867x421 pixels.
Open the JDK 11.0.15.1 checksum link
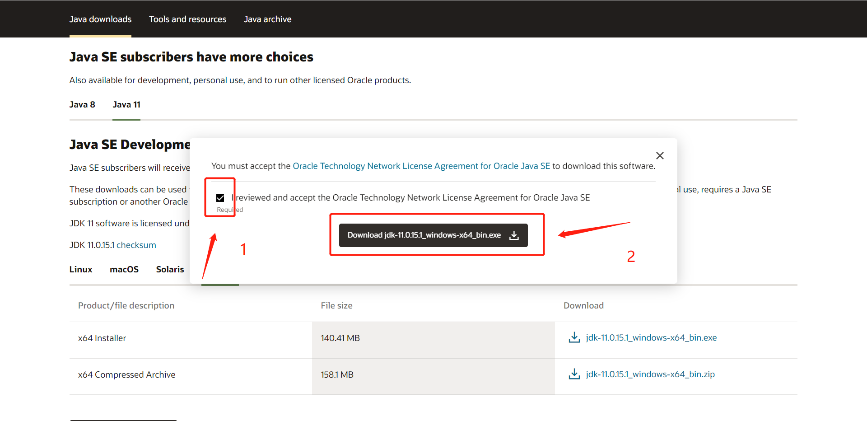pos(136,244)
